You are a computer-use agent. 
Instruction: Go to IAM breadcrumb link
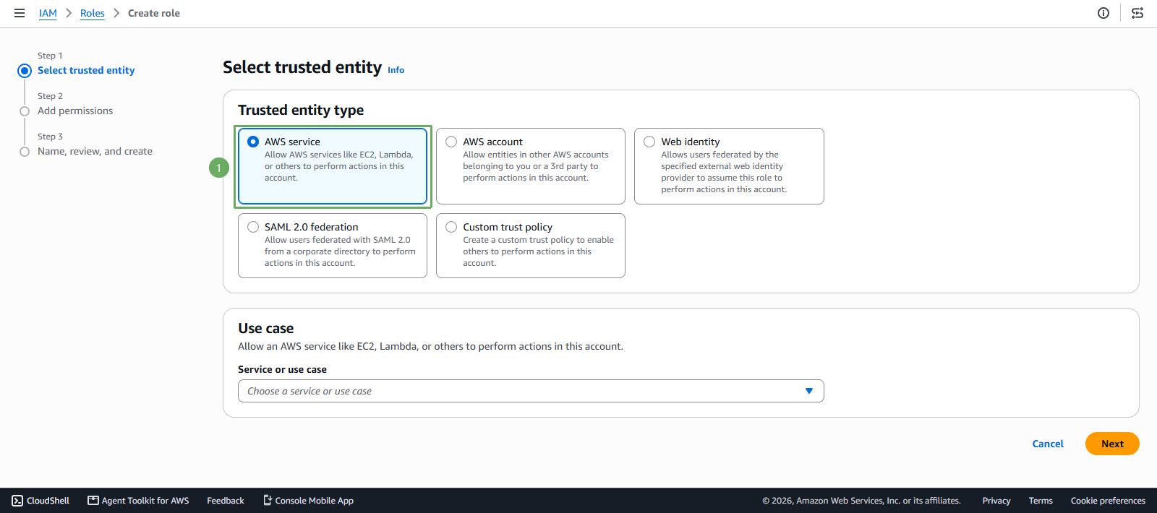pos(48,13)
